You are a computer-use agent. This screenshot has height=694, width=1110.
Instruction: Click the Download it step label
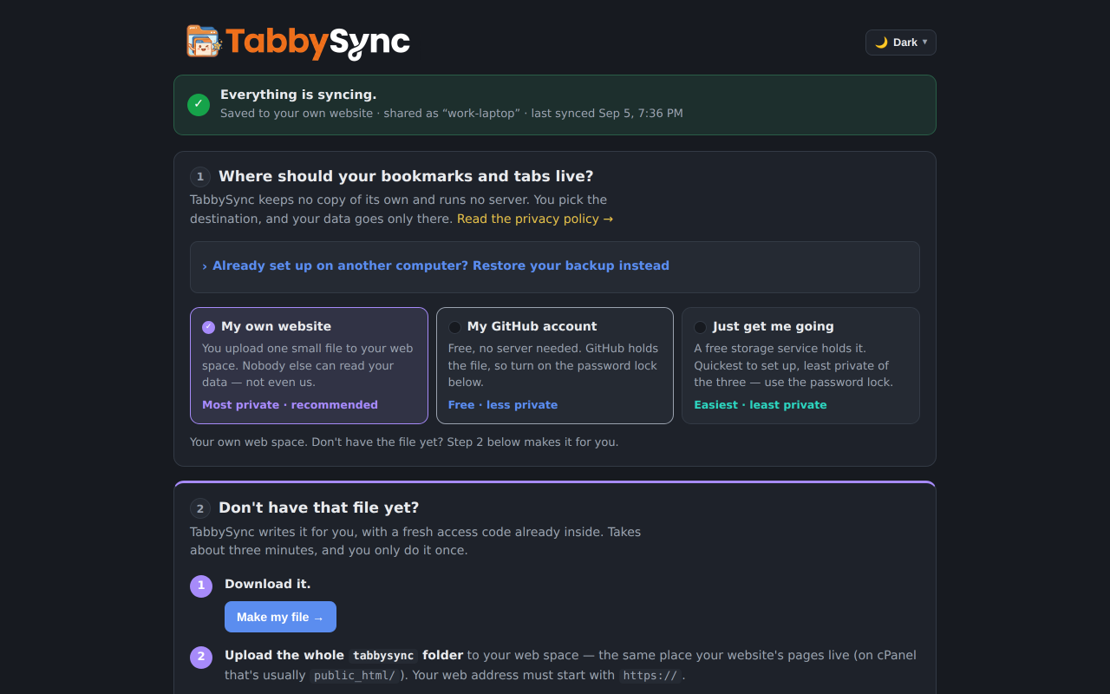point(268,584)
